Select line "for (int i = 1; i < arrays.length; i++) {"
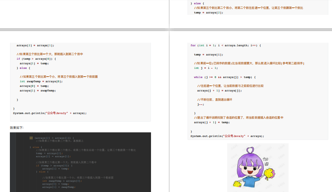 pyautogui.click(x=226, y=45)
